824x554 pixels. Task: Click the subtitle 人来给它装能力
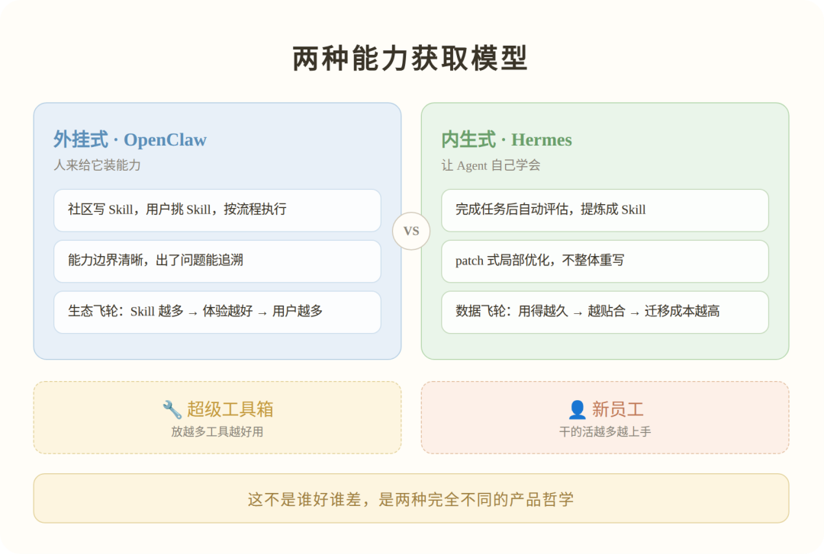click(97, 165)
